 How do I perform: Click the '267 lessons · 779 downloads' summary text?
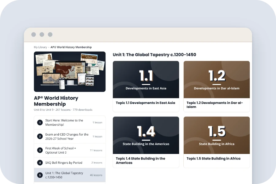click(x=74, y=110)
